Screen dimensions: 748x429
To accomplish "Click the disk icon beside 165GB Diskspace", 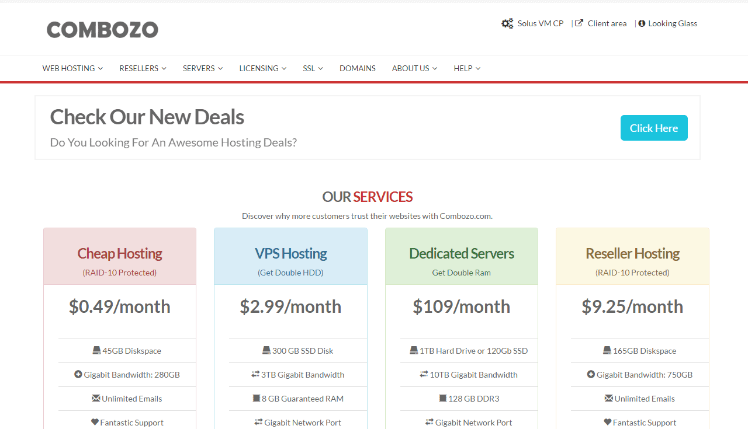I will [607, 351].
